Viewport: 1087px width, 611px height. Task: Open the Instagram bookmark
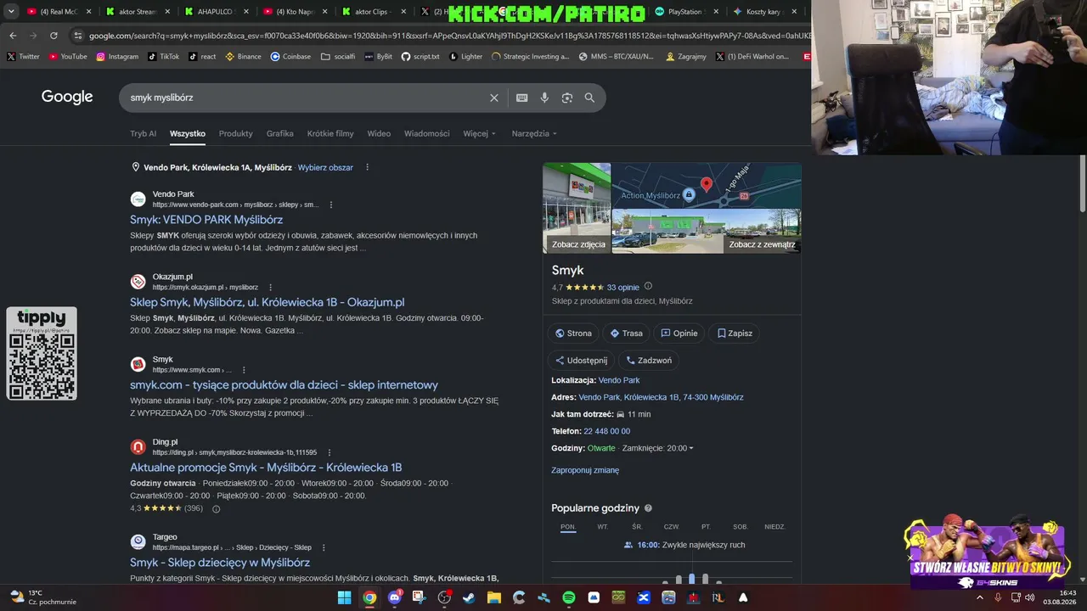[117, 57]
